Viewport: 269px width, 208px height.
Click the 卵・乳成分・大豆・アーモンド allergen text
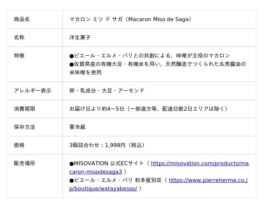pyautogui.click(x=107, y=91)
